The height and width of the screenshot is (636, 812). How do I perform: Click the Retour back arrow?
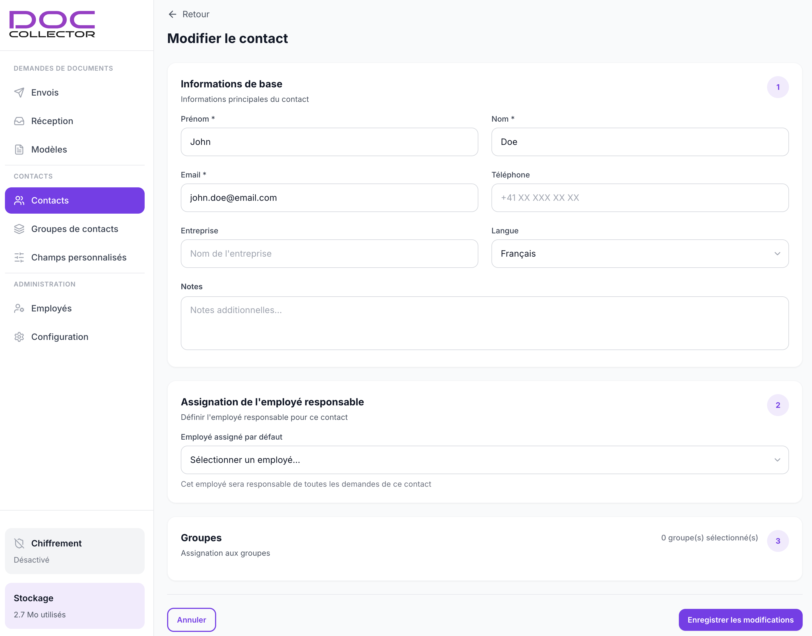coord(173,14)
